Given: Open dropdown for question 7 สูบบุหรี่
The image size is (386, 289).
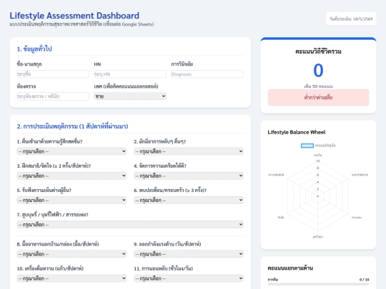Looking at the screenshot, I should click(x=130, y=224).
